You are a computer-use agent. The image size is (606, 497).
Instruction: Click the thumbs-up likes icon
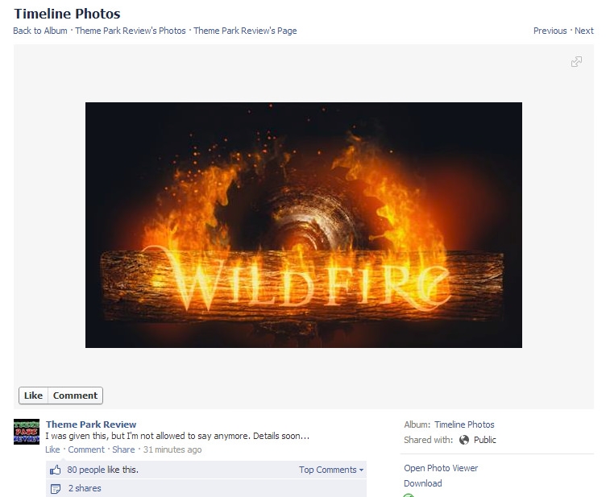56,470
